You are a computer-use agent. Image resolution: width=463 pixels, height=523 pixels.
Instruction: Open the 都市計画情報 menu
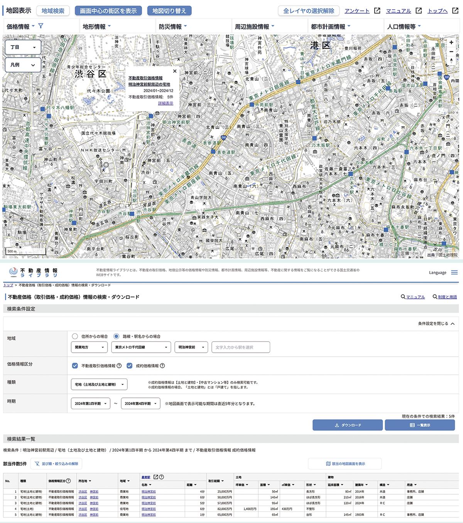[x=331, y=27]
